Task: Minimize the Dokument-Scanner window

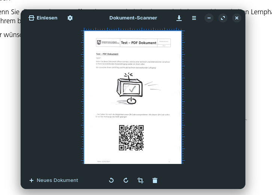Action: pyautogui.click(x=209, y=18)
